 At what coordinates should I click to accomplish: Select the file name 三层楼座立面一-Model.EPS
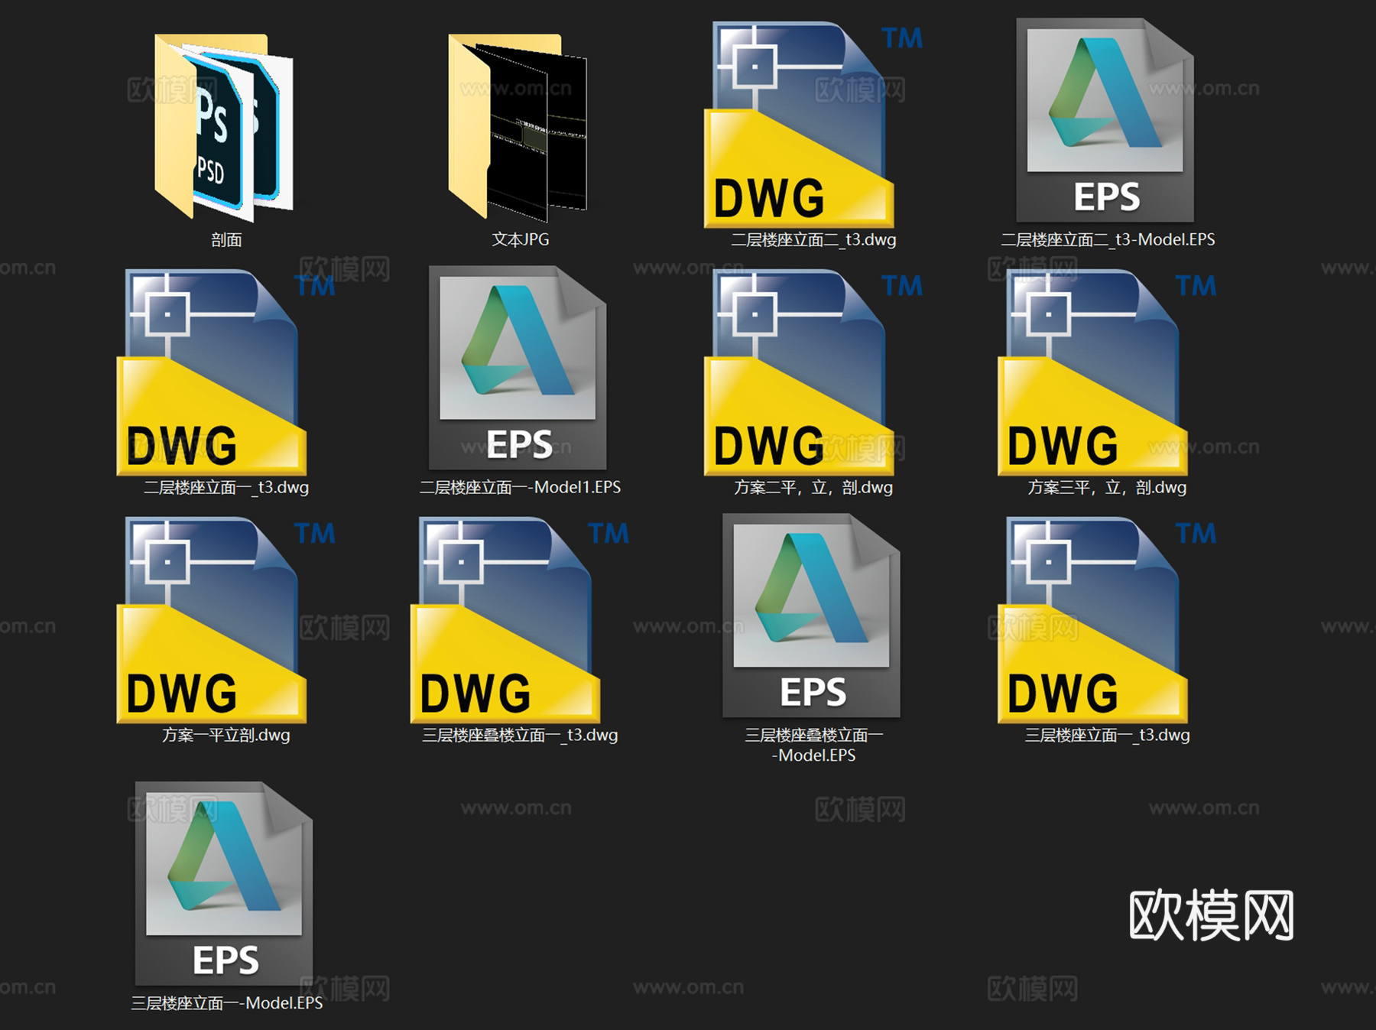227,1003
